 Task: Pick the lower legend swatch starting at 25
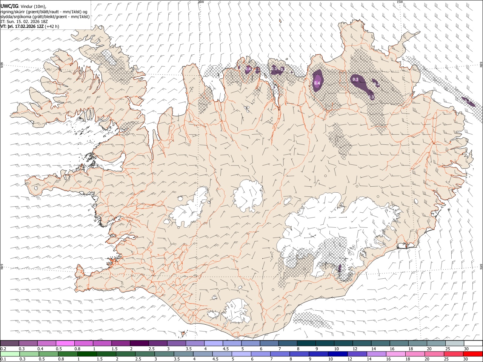point(453,354)
